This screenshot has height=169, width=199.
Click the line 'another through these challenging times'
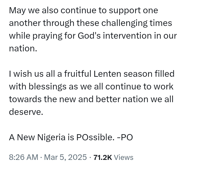tap(90, 23)
